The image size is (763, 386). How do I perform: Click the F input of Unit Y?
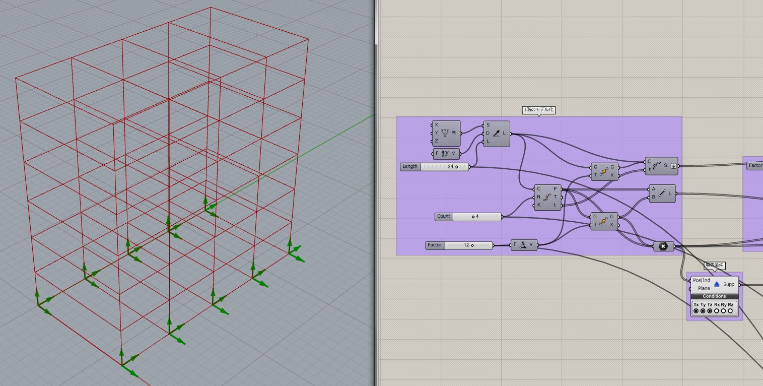[437, 154]
